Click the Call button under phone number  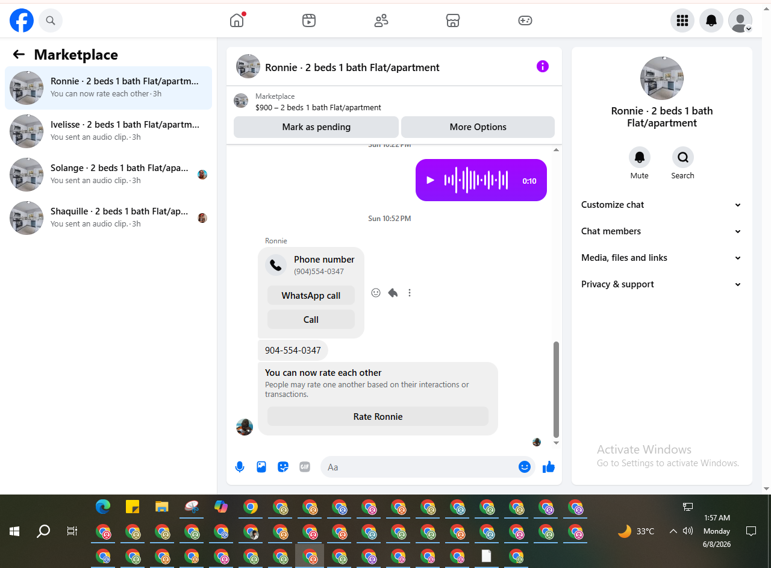point(311,320)
